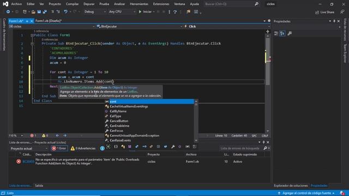Click the Step Over debug icon
349x196 pixels.
(175, 12)
